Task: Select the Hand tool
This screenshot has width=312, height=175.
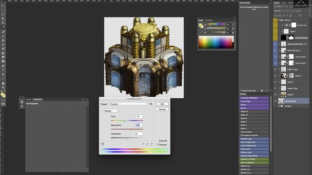Action: (x=3, y=83)
